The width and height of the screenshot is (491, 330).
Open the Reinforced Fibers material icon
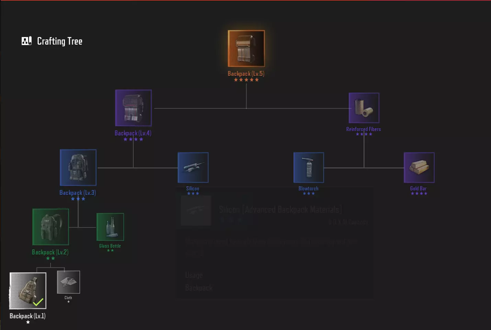(x=364, y=108)
